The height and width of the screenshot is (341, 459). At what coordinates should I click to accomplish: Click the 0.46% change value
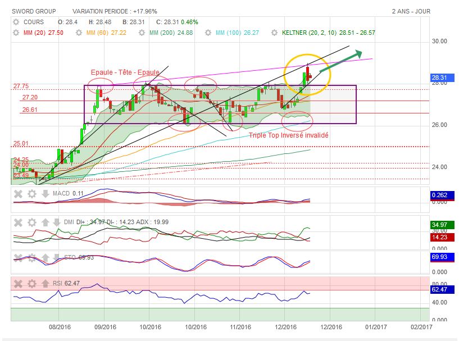click(189, 22)
